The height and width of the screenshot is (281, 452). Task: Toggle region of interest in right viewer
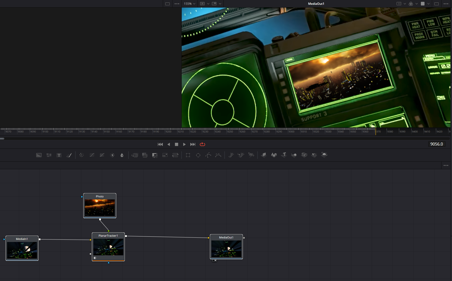click(x=399, y=4)
